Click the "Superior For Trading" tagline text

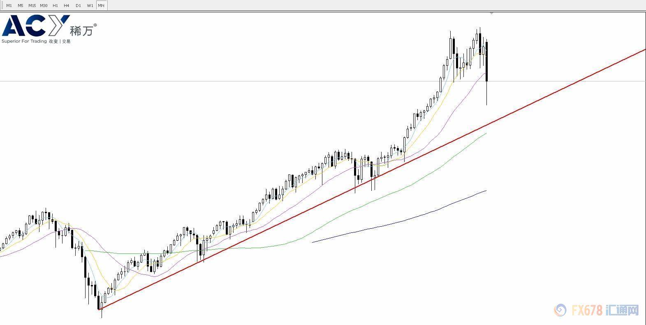pos(24,42)
